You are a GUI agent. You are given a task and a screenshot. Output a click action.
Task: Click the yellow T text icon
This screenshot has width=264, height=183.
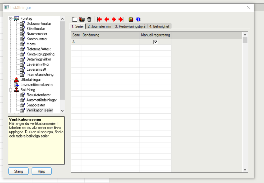pos(131,19)
